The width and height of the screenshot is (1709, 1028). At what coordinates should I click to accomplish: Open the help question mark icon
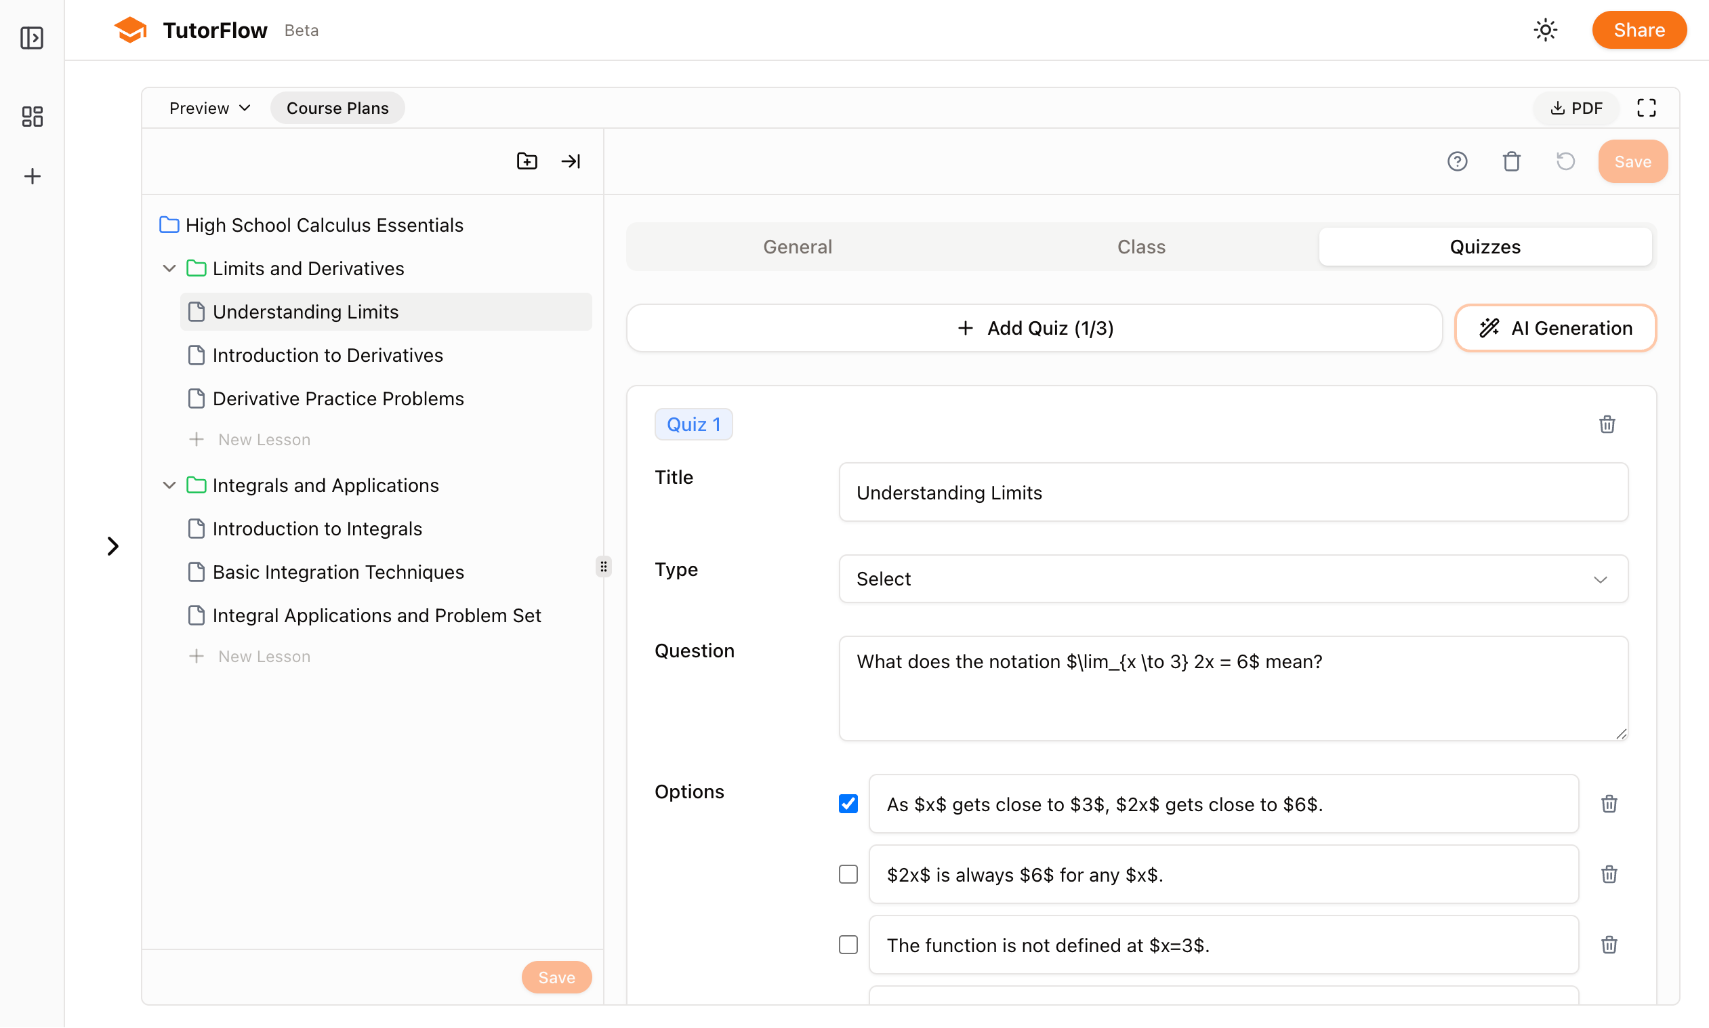1457,161
